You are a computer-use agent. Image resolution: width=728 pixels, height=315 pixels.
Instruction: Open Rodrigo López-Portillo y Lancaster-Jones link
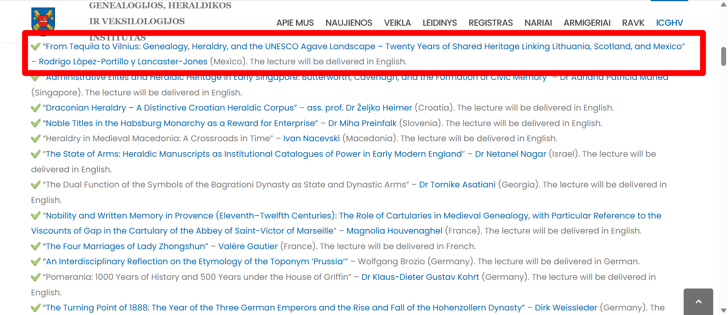click(x=123, y=61)
